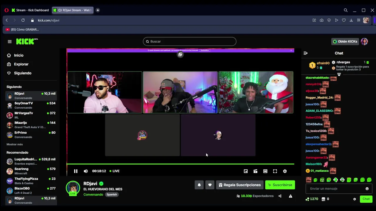Click Obtén KICKs button
Image resolution: width=376 pixels, height=211 pixels.
345,42
